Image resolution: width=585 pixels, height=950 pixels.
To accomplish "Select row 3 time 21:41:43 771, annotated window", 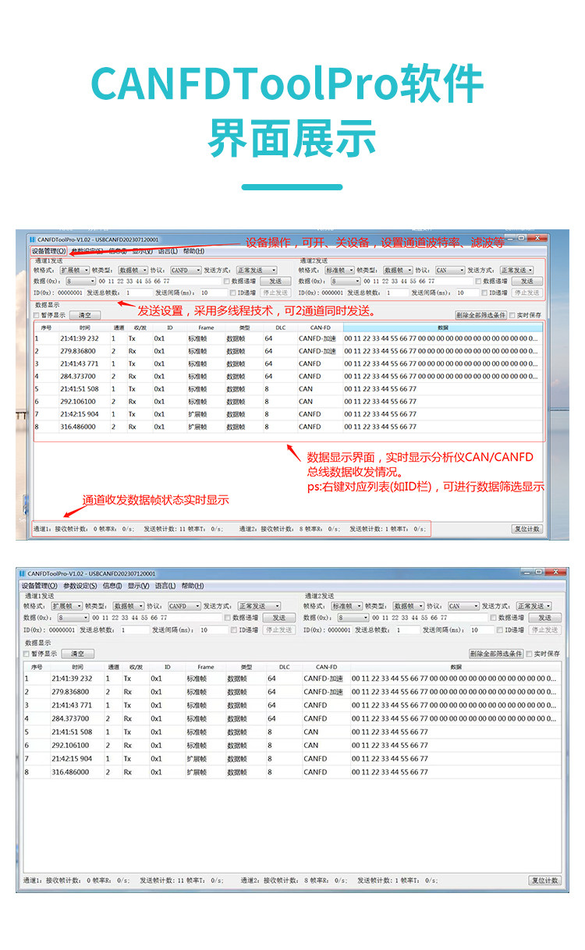I will [80, 363].
